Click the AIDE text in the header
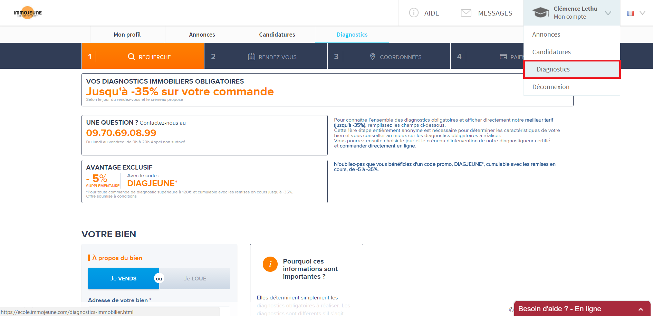This screenshot has width=653, height=316. (431, 13)
